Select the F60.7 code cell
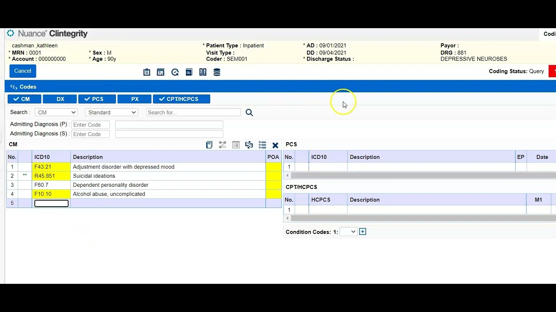This screenshot has width=556, height=312. (51, 185)
